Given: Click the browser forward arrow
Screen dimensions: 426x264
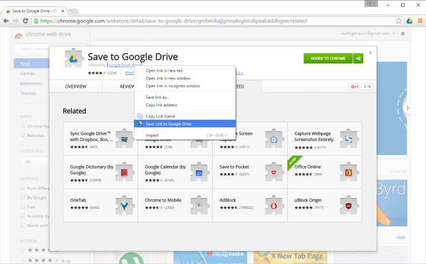Looking at the screenshot, I should [16, 21].
